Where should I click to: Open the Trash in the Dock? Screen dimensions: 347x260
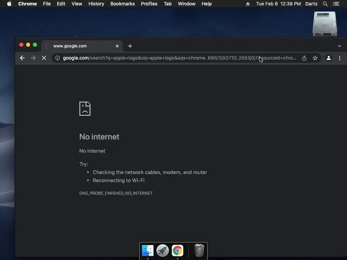[x=199, y=250]
